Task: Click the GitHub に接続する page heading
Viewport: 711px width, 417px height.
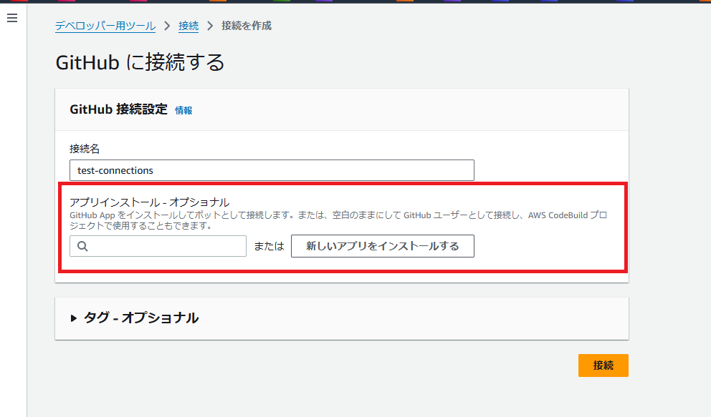Action: [x=140, y=62]
